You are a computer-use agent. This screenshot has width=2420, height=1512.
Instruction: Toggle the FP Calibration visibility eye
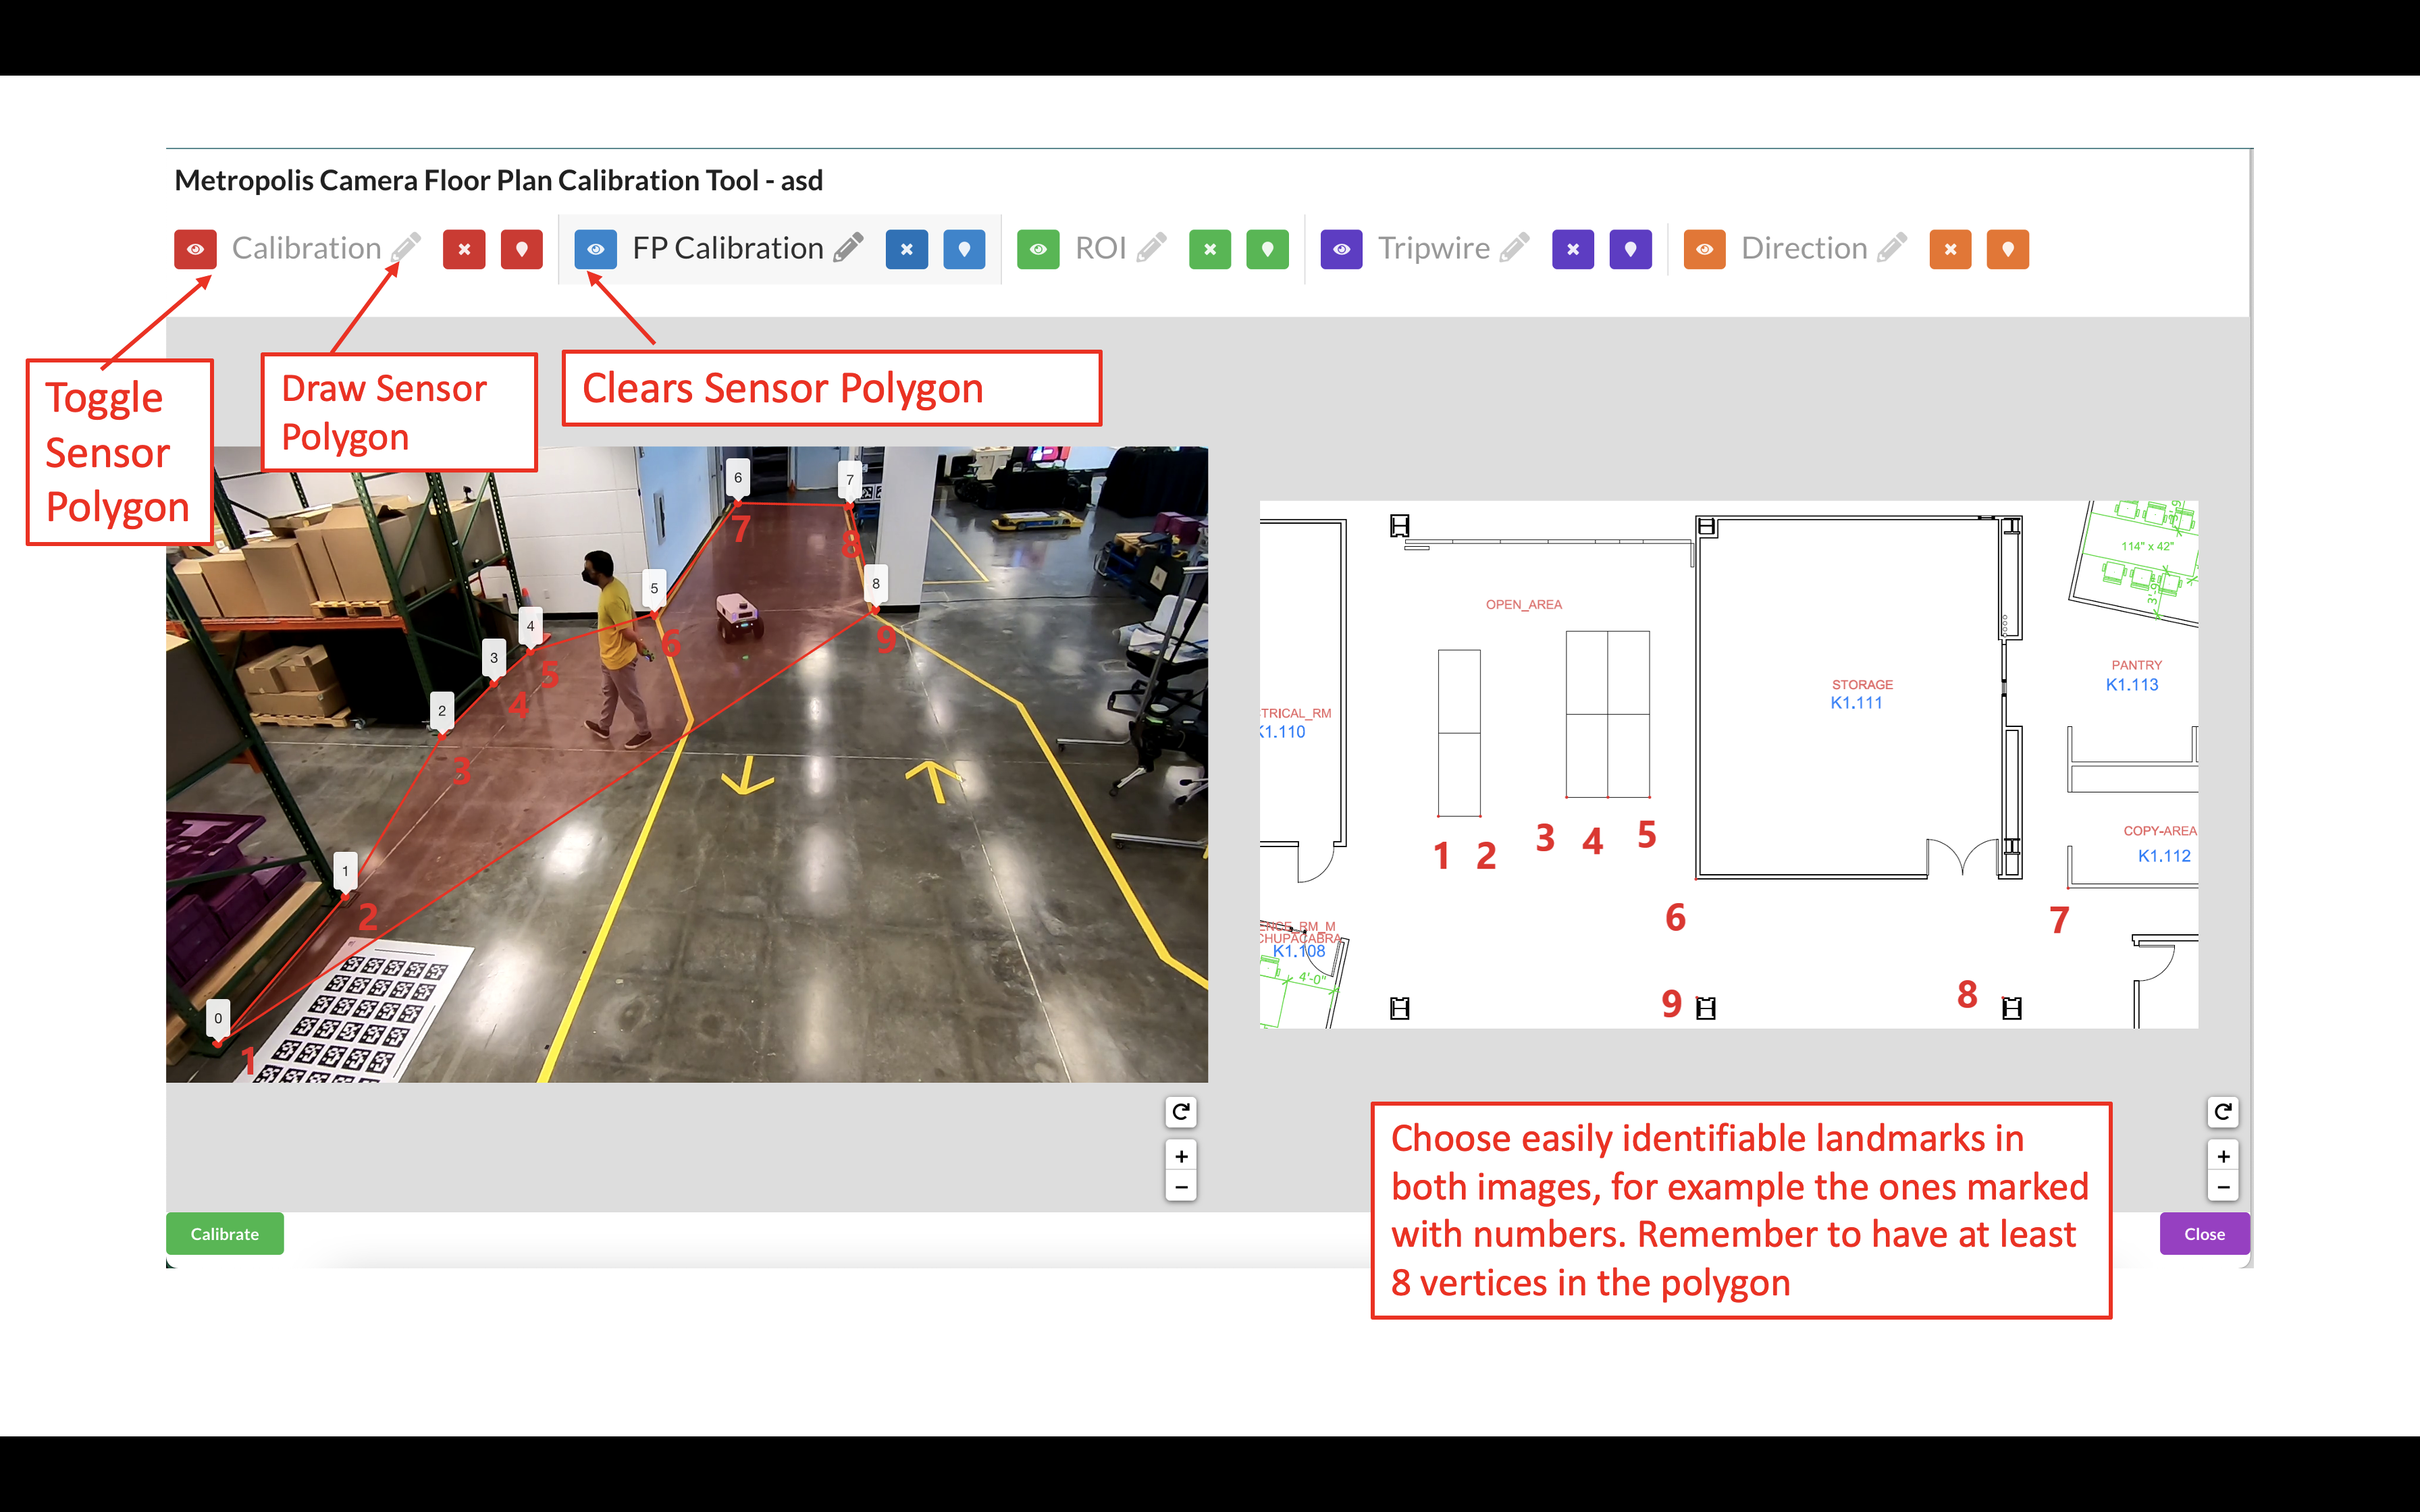coord(596,249)
